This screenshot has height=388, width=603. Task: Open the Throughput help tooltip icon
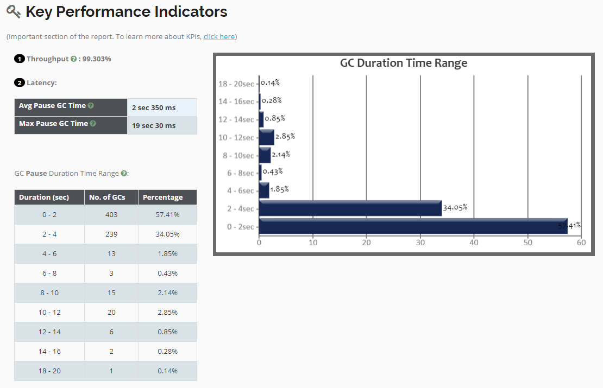[73, 58]
